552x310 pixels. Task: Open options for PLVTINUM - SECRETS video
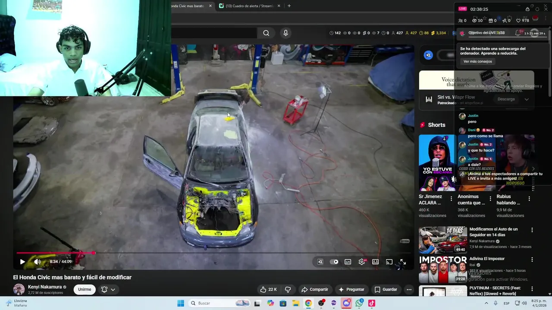tap(532, 289)
